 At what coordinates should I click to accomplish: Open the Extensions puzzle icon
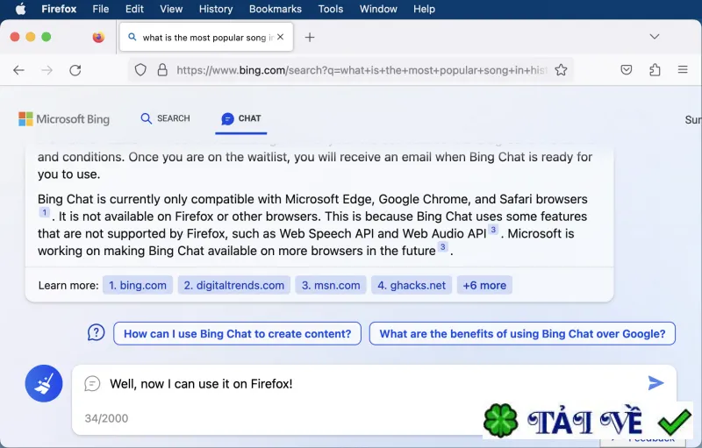(655, 70)
